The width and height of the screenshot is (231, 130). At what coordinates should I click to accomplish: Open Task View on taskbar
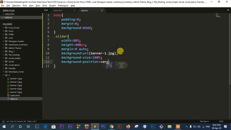(29, 127)
